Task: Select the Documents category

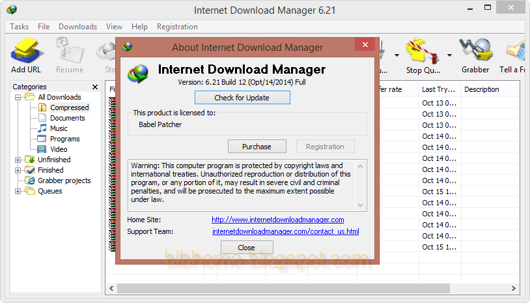Action: pyautogui.click(x=67, y=118)
